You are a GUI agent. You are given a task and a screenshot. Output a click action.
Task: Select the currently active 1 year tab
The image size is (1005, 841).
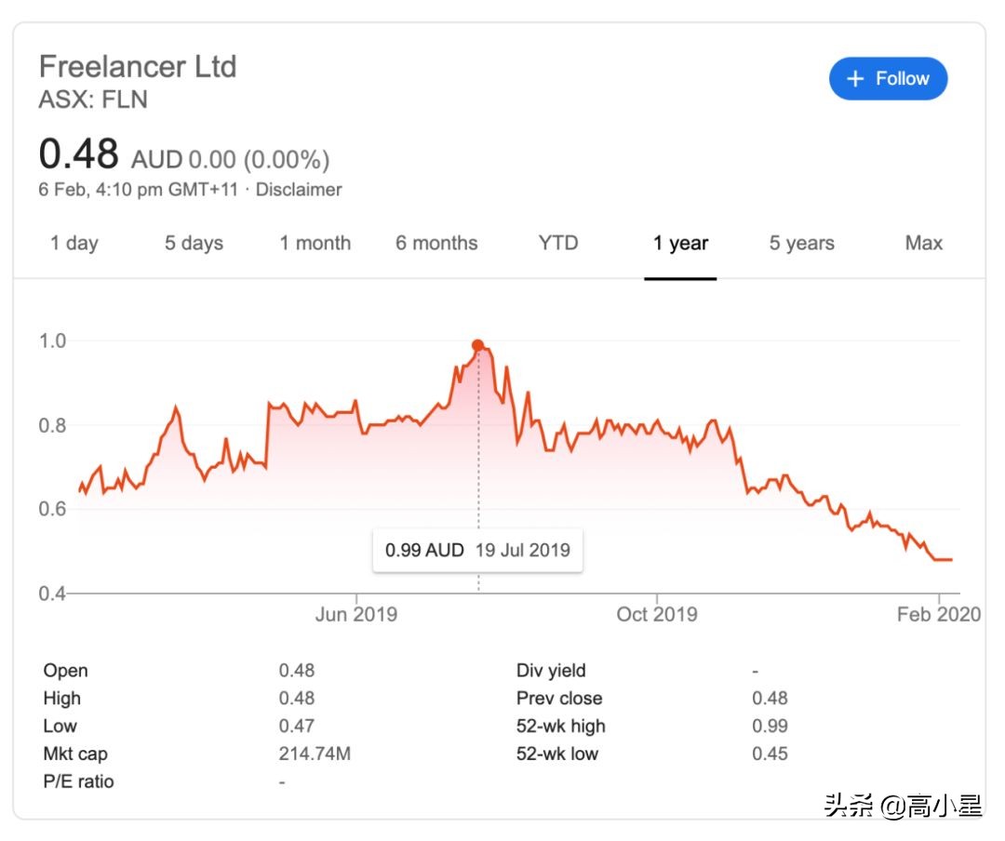(680, 243)
